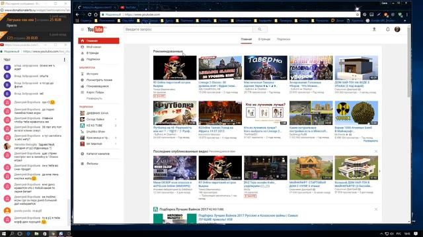Dismiss the Последние опубликованные видео section
This screenshot has height=237, width=423.
376,151
